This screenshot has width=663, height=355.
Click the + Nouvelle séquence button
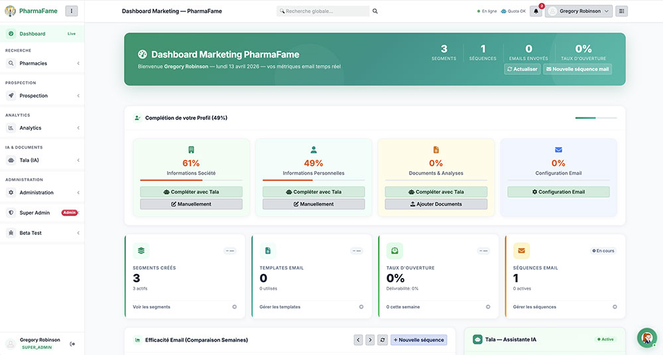pos(418,340)
